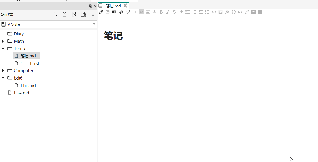Expand the Math folder

(3, 41)
